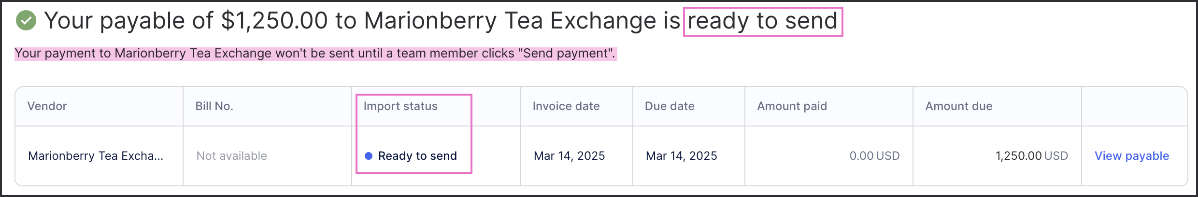Viewport: 1198px width, 197px height.
Task: Select the 1,250.00 USD amount due value
Action: (x=1032, y=156)
